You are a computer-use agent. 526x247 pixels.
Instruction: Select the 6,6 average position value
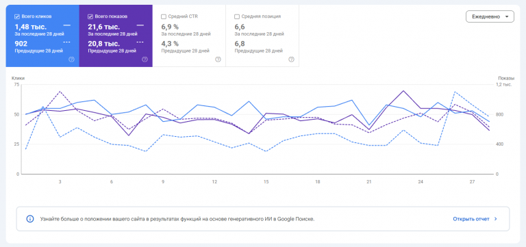click(240, 27)
